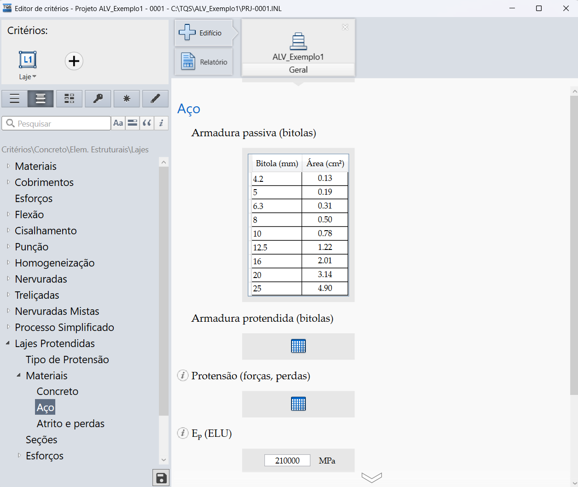Click the save disk icon
The width and height of the screenshot is (578, 487).
(161, 478)
